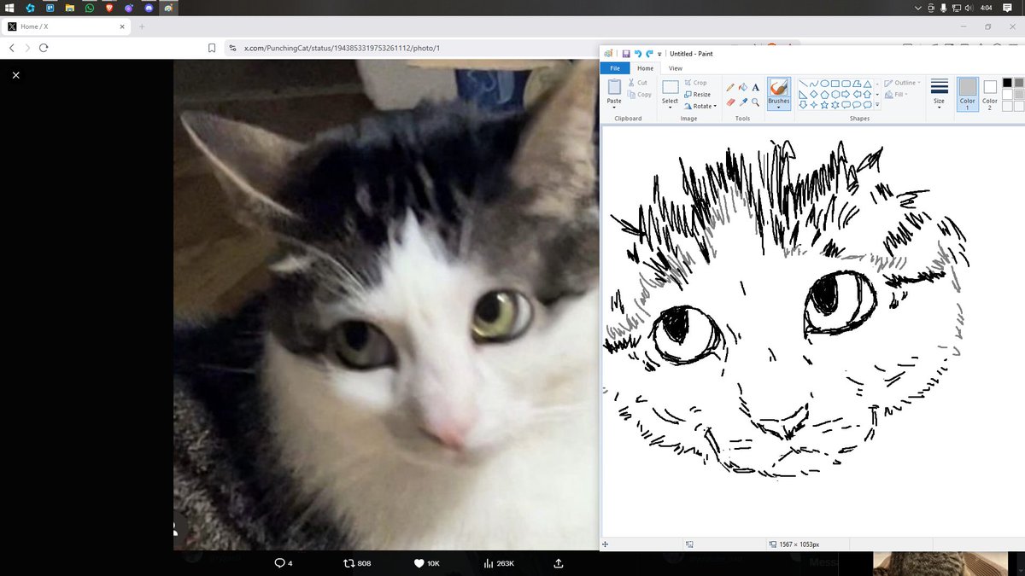Click the Crop button in Image group
Image resolution: width=1025 pixels, height=576 pixels.
point(695,83)
